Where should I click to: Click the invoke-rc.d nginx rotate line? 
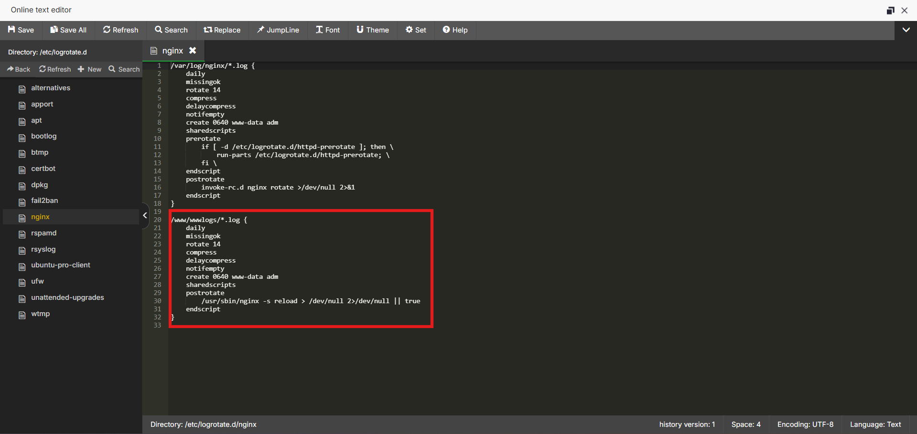278,187
